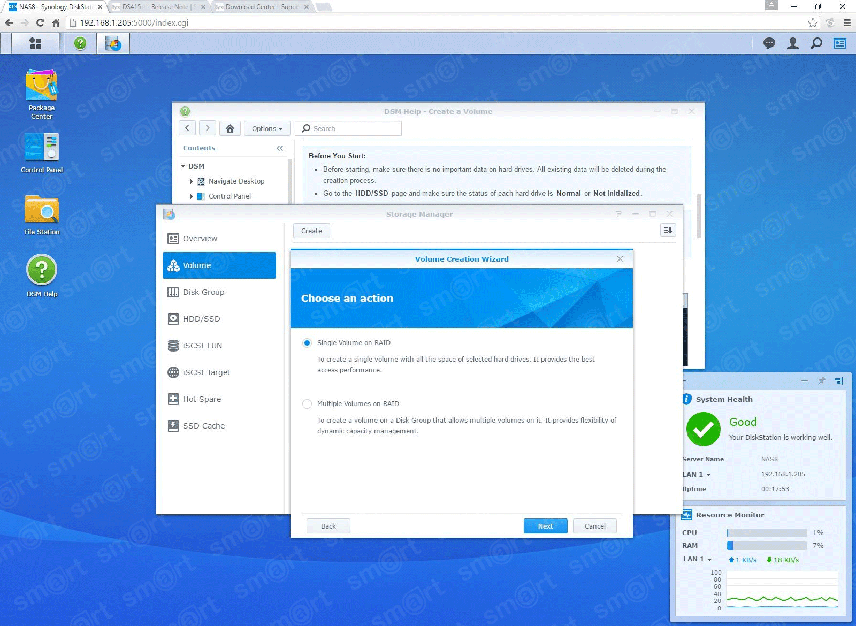Select Volume section in Storage Manager
The height and width of the screenshot is (626, 856).
[x=219, y=265]
